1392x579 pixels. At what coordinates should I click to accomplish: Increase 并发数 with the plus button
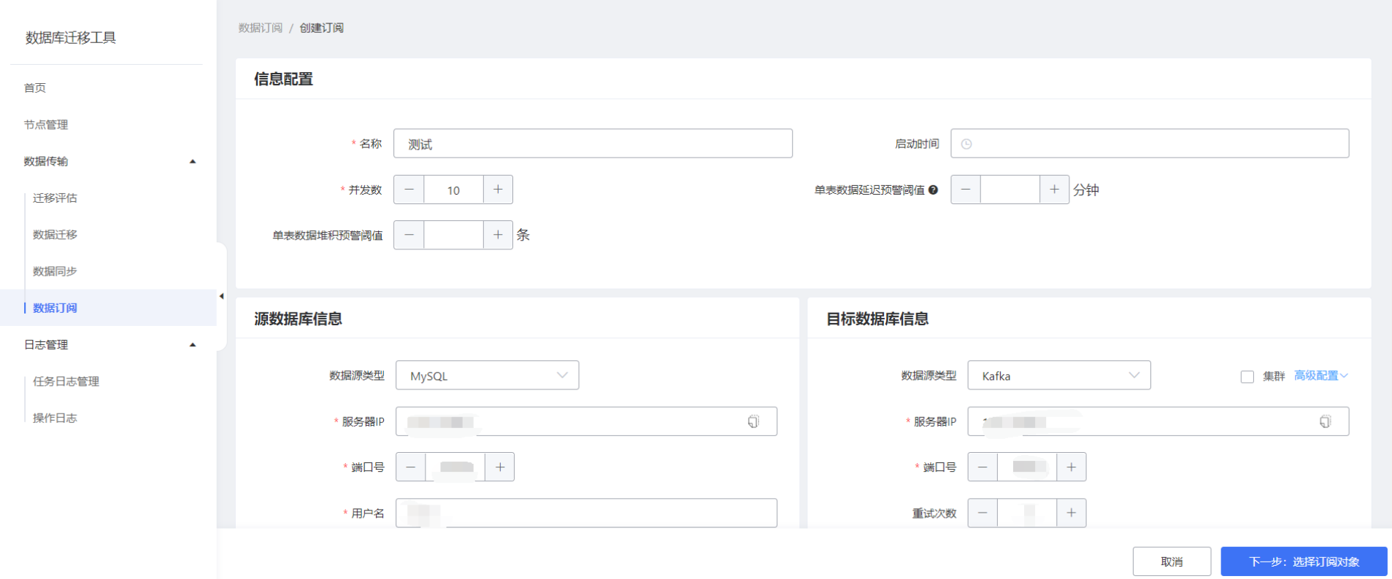click(498, 190)
